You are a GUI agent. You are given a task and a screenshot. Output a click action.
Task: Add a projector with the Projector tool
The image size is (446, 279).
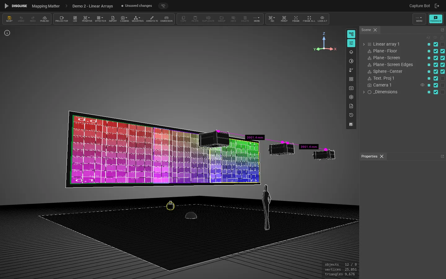(x=62, y=19)
